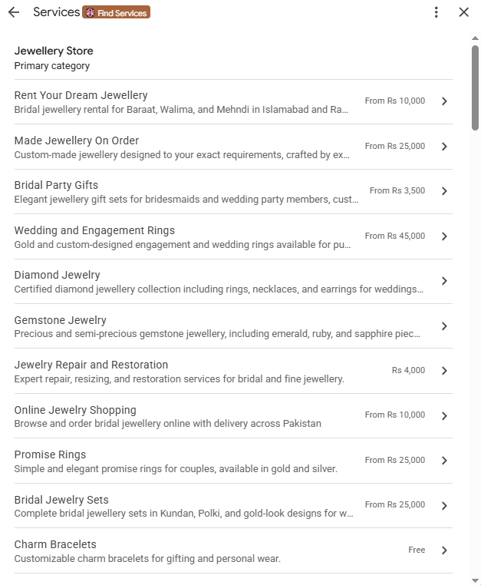Open the three-dot more options menu
Viewport: 481px width, 585px height.
pos(436,12)
